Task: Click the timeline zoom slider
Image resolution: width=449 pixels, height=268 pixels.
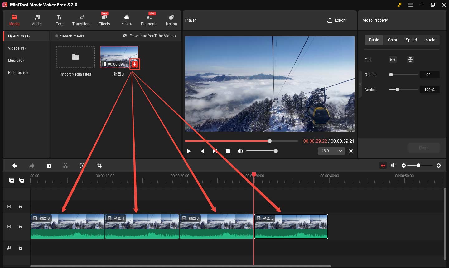Action: click(420, 165)
